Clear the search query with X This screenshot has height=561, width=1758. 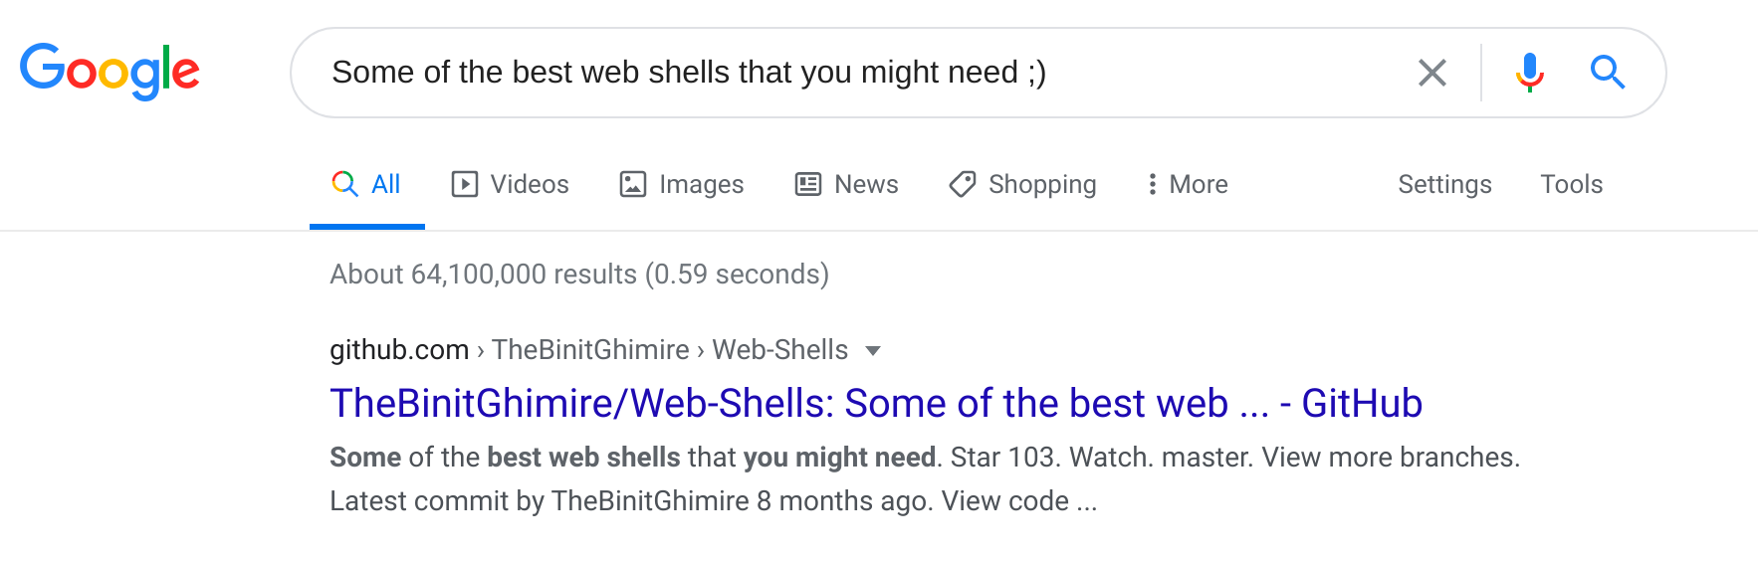click(1431, 73)
